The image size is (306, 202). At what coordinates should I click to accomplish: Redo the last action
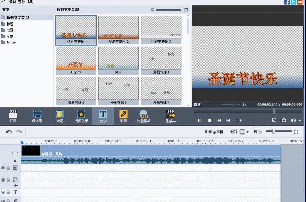pyautogui.click(x=19, y=132)
